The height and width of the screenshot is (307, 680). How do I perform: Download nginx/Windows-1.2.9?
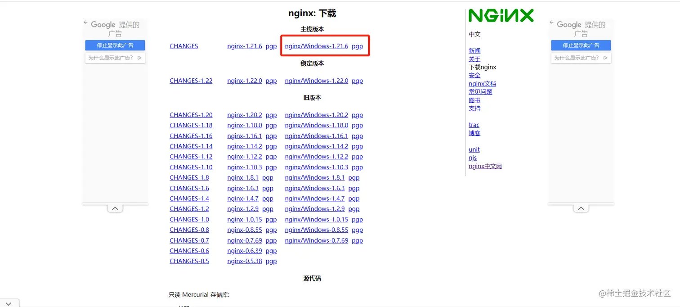[x=315, y=208]
